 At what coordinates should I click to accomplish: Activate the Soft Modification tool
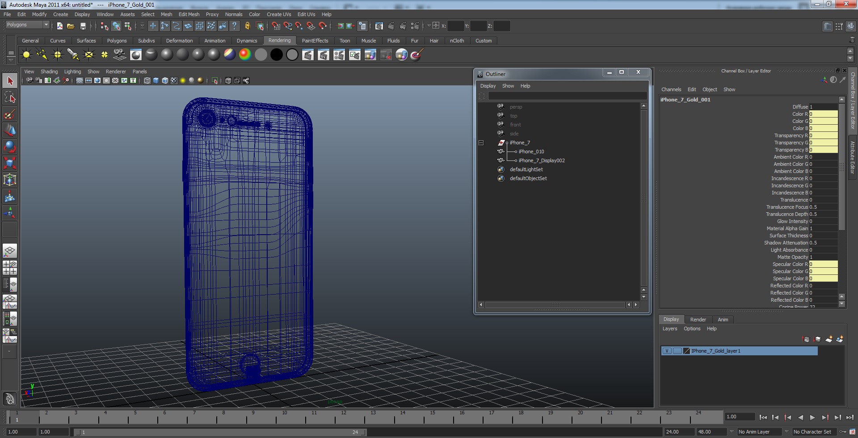(x=10, y=196)
